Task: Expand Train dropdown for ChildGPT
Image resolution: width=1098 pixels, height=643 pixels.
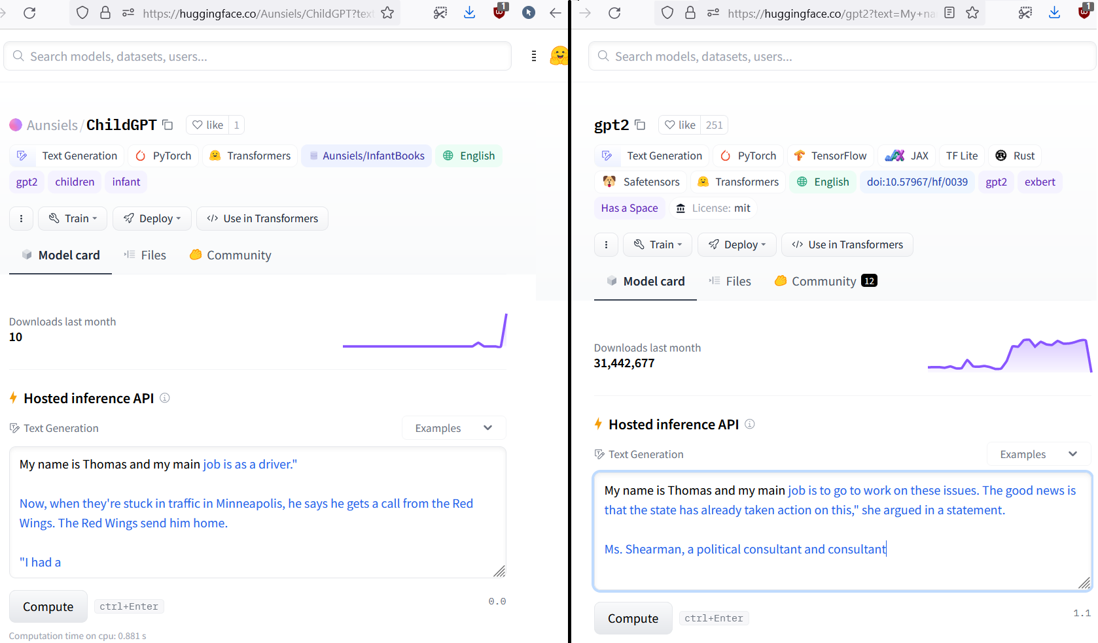Action: (73, 218)
